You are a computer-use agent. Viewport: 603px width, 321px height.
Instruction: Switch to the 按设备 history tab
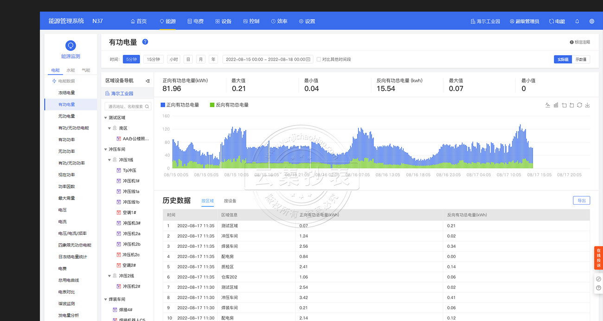230,201
